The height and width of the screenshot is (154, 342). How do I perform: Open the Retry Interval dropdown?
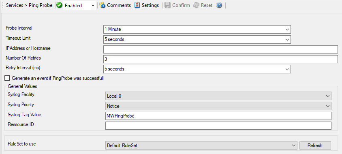197,69
